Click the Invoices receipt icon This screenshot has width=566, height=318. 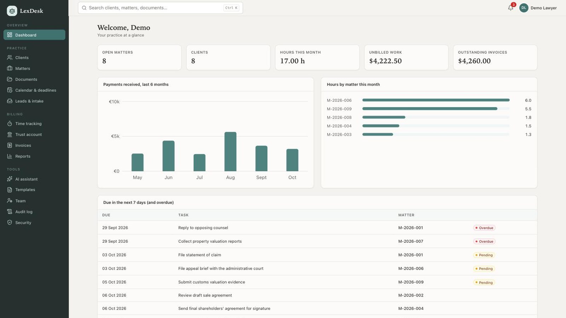point(10,145)
